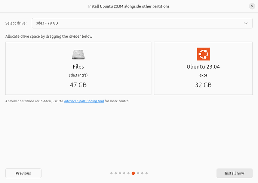Screen dimensions: 258x183
Task: Click the third page indicator dot
Action: coord(120,173)
